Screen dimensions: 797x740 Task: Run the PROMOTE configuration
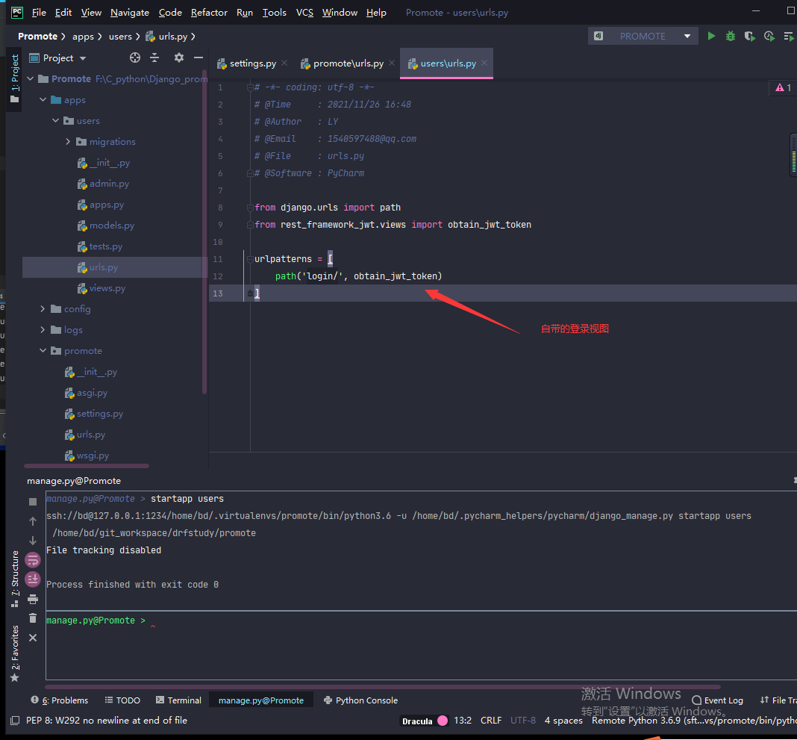click(711, 36)
